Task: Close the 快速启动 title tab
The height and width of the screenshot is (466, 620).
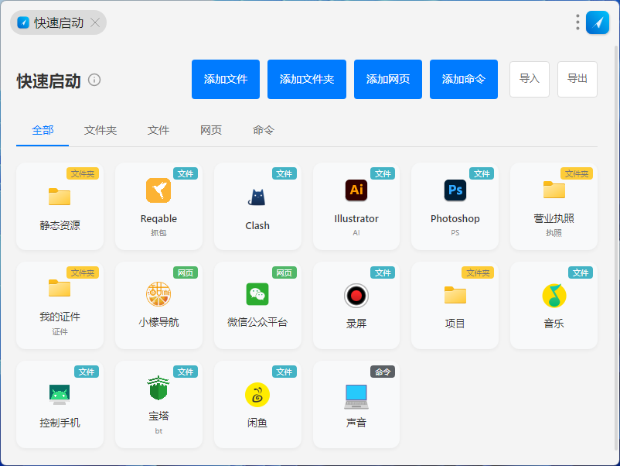Action: [x=95, y=22]
